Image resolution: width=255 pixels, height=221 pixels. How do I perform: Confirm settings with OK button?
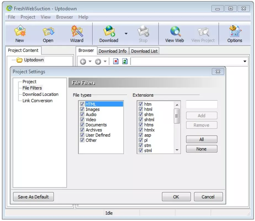(176, 197)
